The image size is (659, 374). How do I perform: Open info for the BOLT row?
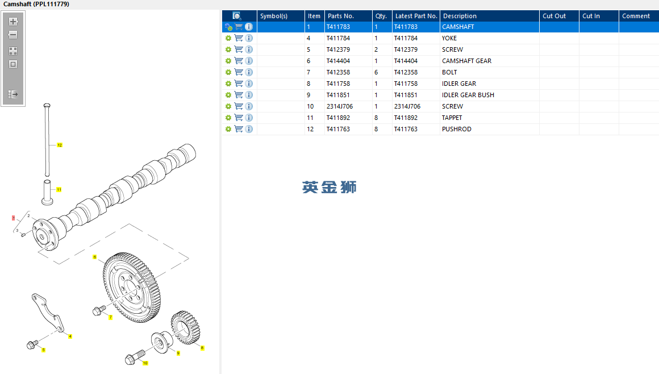[249, 72]
